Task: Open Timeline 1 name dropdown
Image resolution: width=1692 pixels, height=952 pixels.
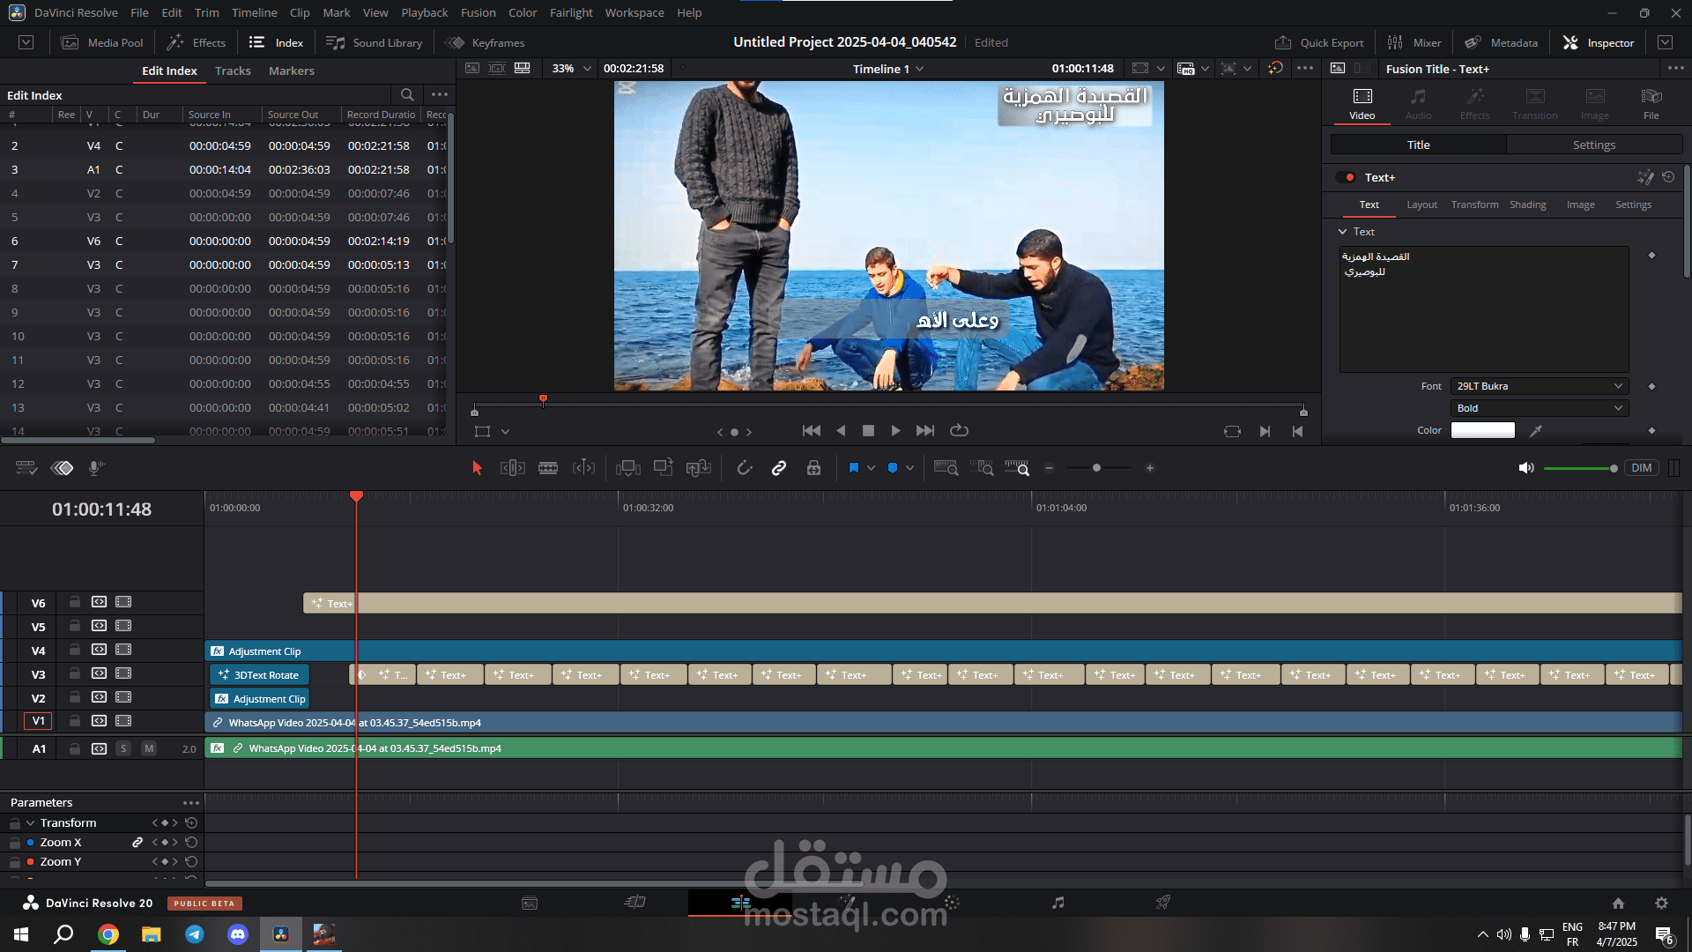Action: [888, 68]
